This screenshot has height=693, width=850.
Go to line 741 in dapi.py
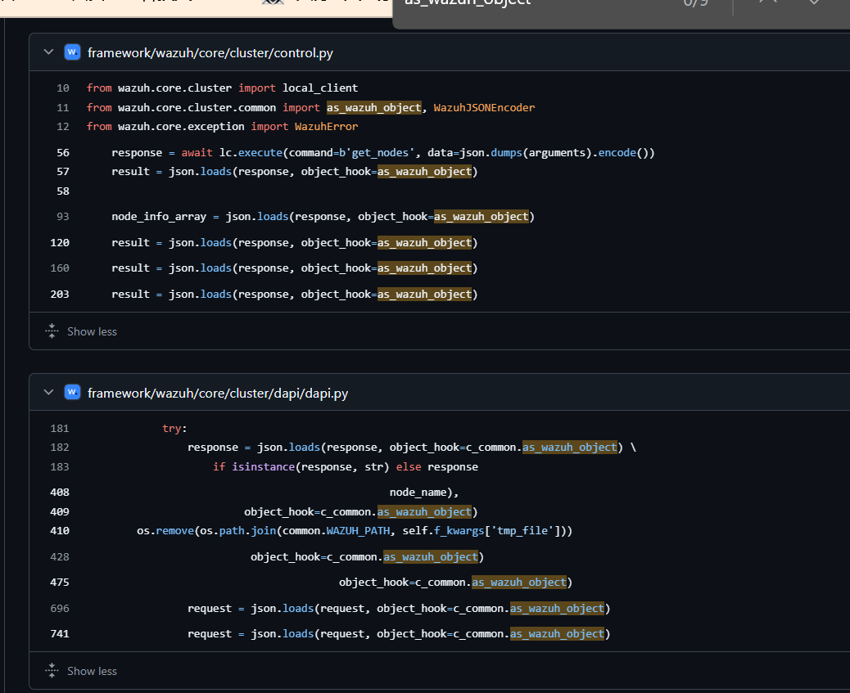click(60, 633)
